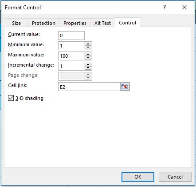Toggle the 3-D shading checkbox
196x187 pixels.
(11, 98)
